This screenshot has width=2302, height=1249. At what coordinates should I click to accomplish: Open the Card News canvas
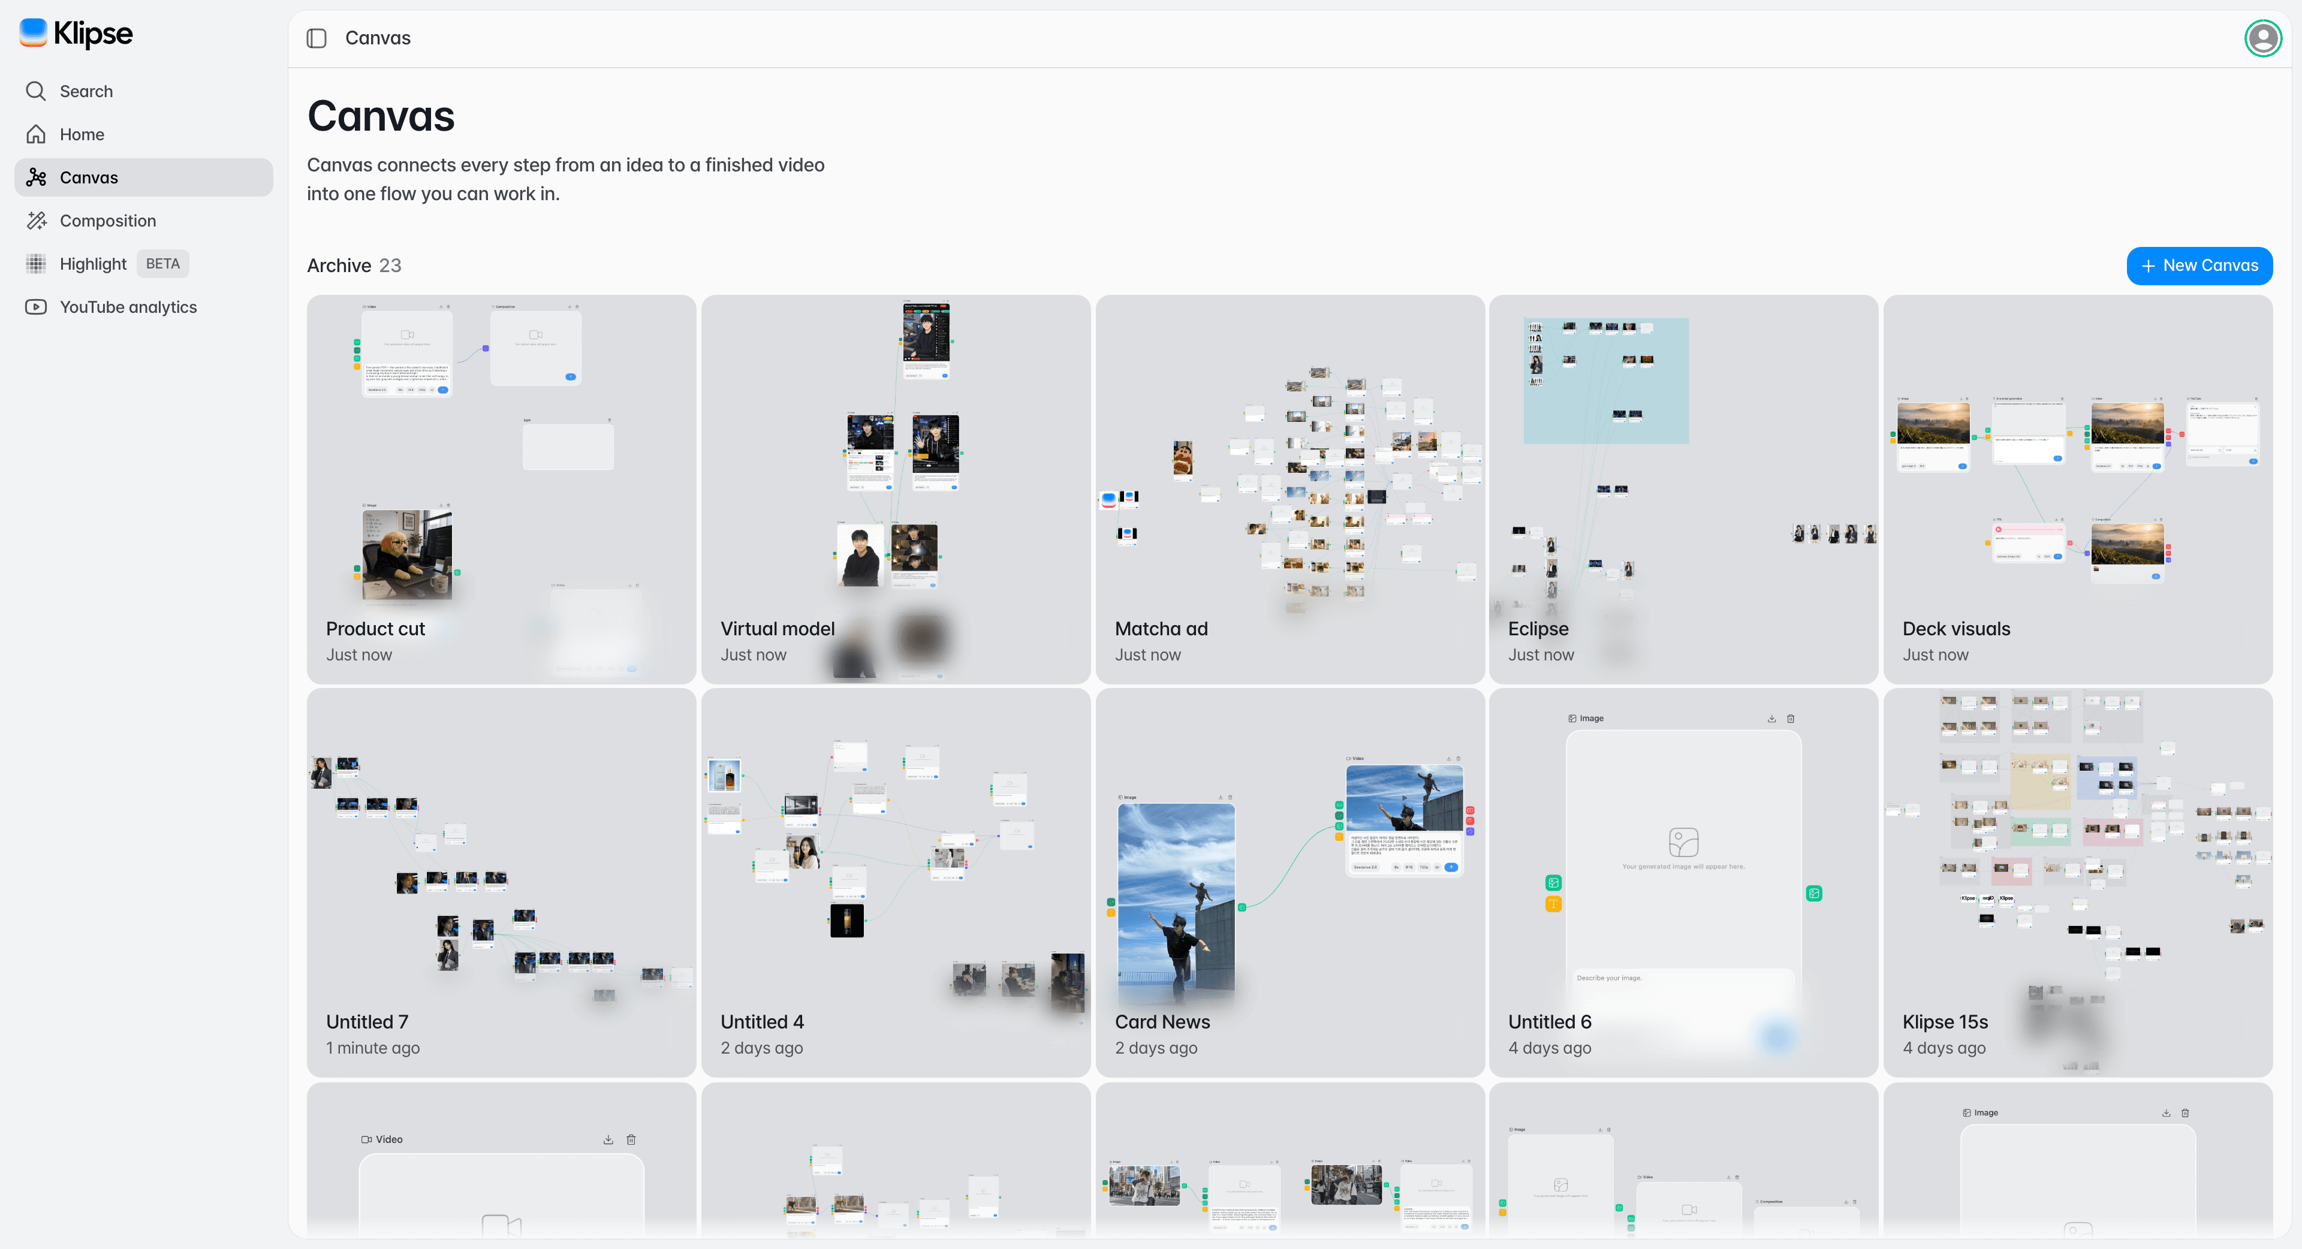[1289, 883]
